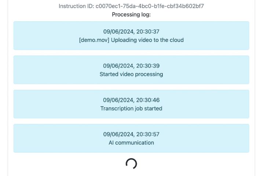Click the 20:30:39 time in second entry

tap(148, 66)
